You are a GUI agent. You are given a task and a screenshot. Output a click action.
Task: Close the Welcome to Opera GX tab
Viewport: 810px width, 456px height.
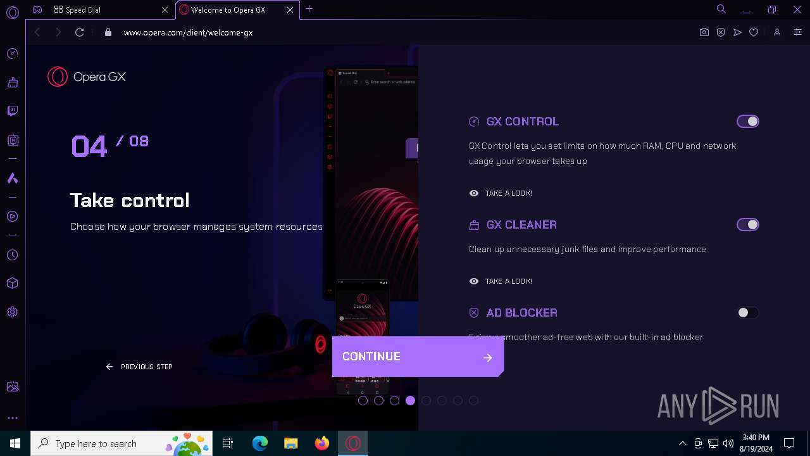(290, 9)
